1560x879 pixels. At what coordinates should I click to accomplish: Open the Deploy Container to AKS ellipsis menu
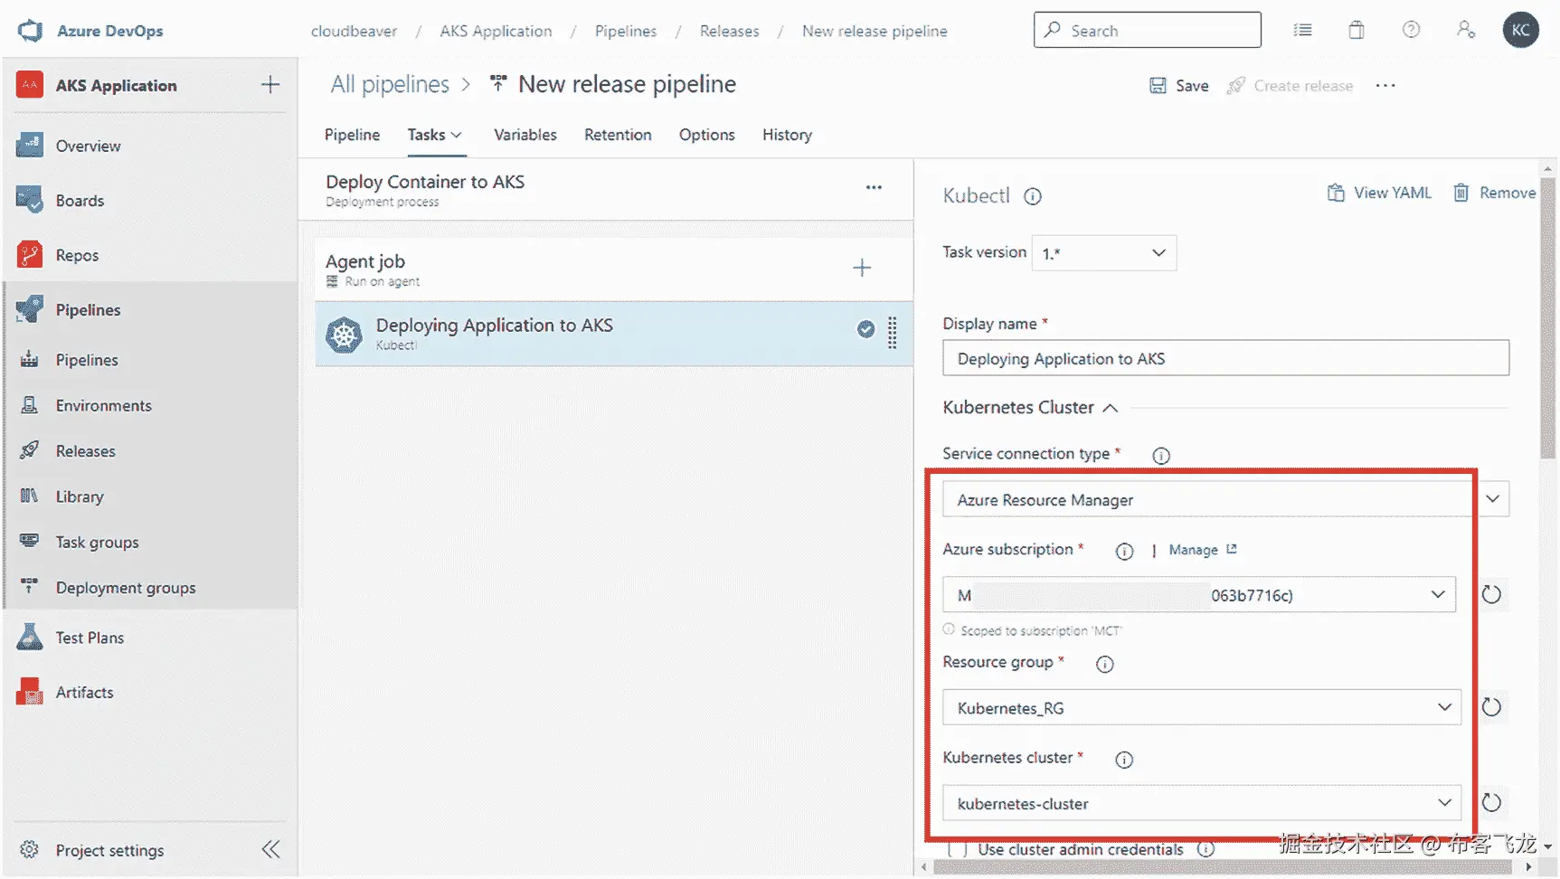[x=874, y=187]
